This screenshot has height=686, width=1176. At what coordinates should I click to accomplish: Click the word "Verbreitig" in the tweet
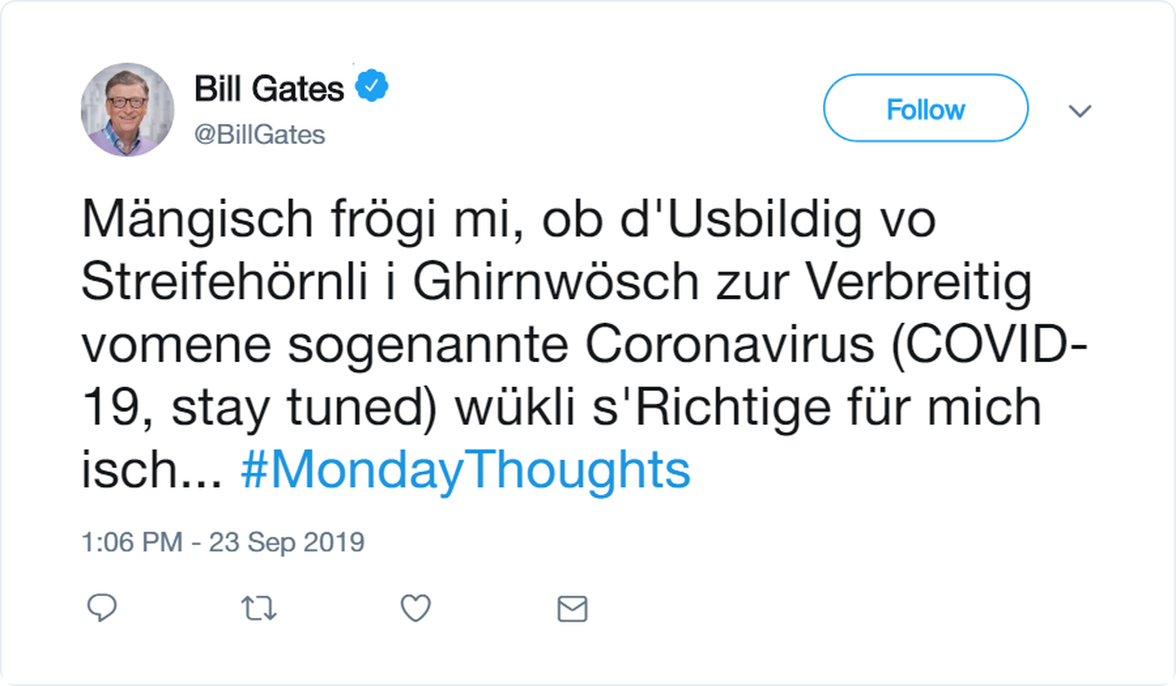[918, 282]
